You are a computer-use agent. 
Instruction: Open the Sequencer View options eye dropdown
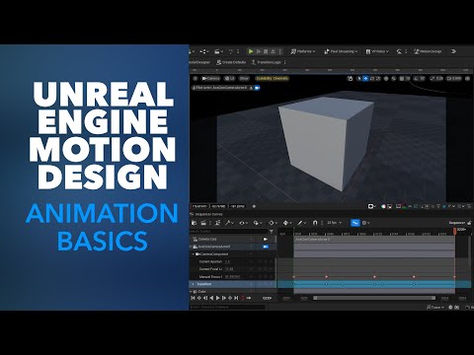click(x=243, y=223)
